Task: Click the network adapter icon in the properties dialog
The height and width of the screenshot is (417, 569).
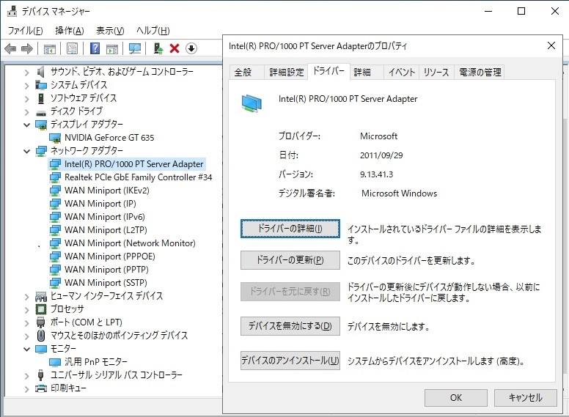Action: pyautogui.click(x=252, y=103)
